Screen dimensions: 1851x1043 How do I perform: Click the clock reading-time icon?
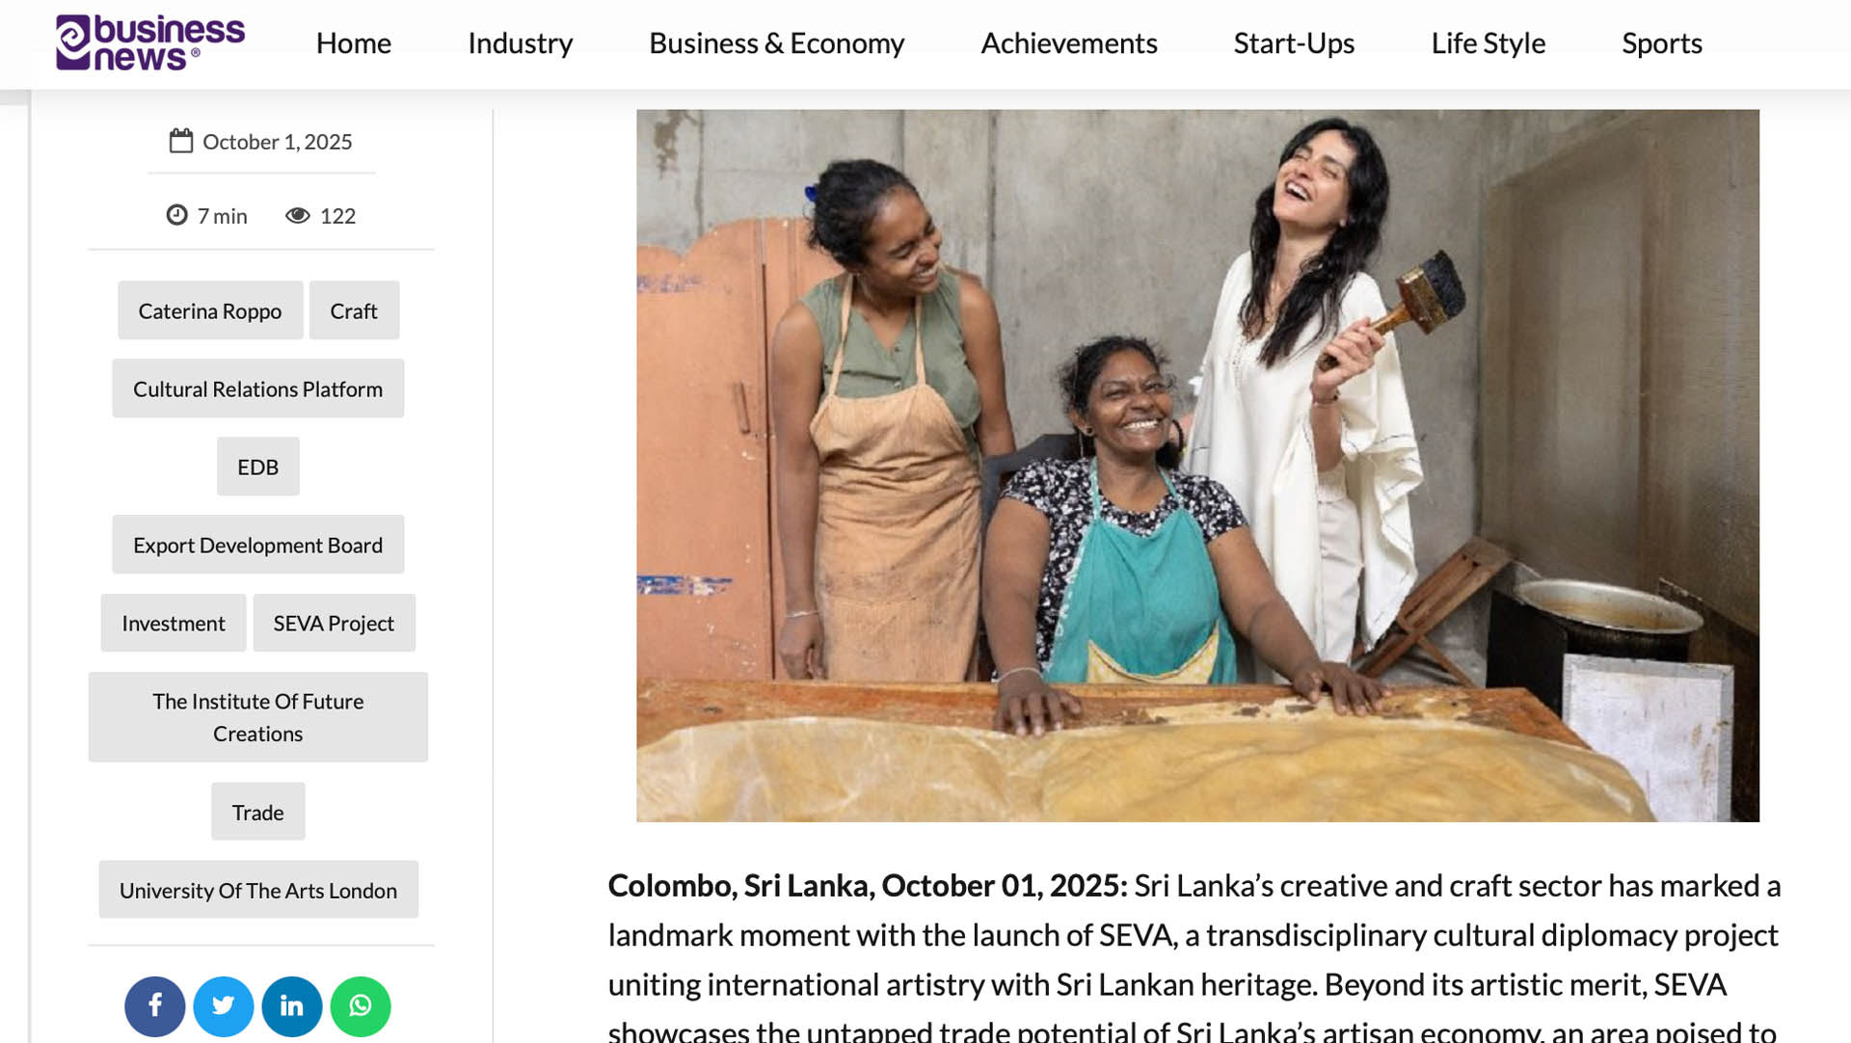[x=176, y=215]
